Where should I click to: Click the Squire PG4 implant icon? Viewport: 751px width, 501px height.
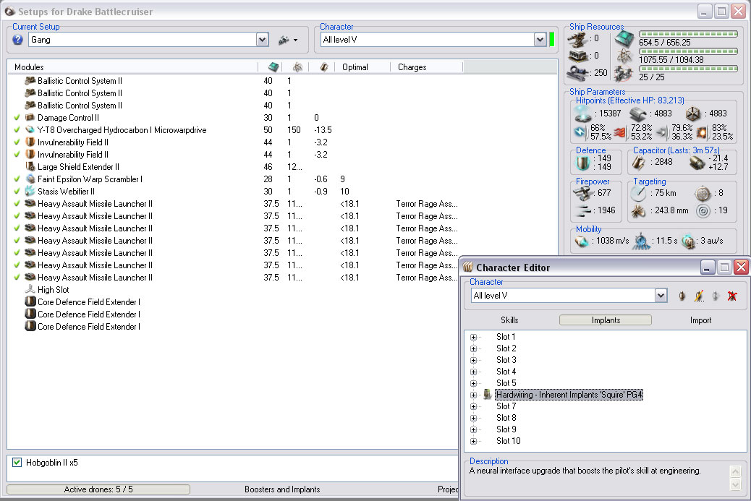tap(487, 395)
